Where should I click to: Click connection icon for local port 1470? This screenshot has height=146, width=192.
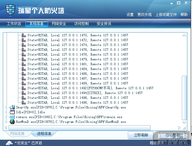click(x=24, y=35)
